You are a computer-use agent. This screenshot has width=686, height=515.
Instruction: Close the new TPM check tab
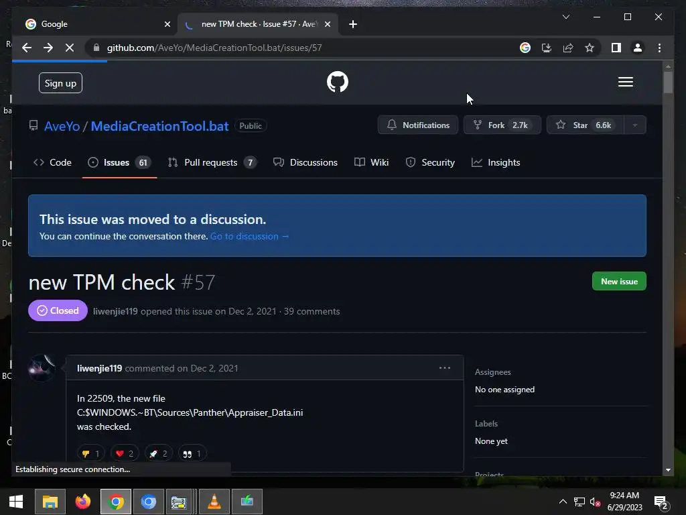[327, 24]
